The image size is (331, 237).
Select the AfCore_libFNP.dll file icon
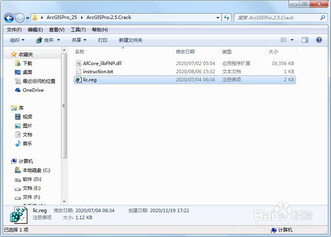78,63
